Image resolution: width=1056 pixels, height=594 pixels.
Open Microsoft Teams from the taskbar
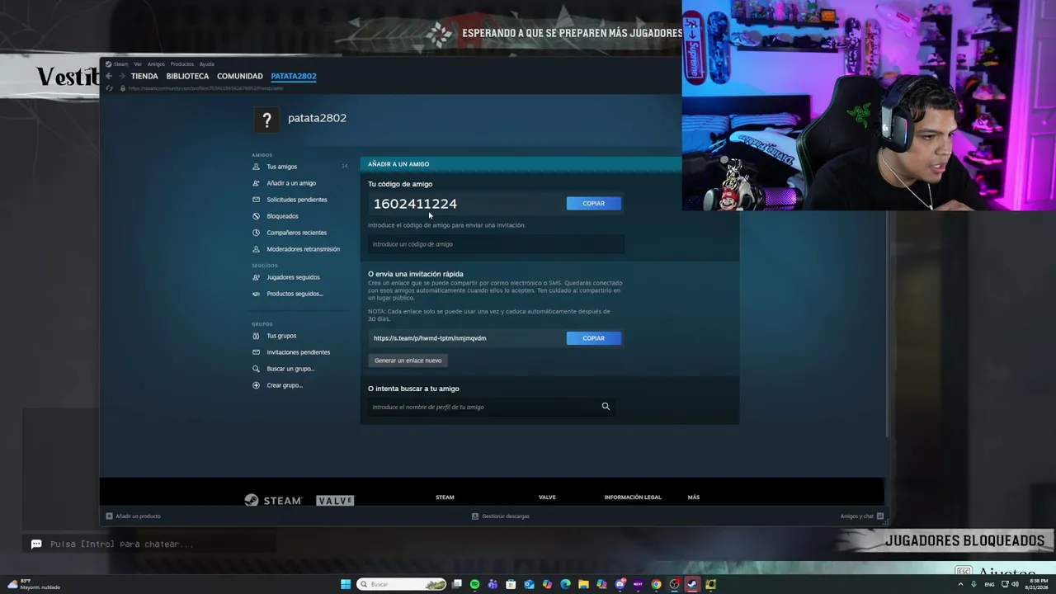[x=493, y=584]
